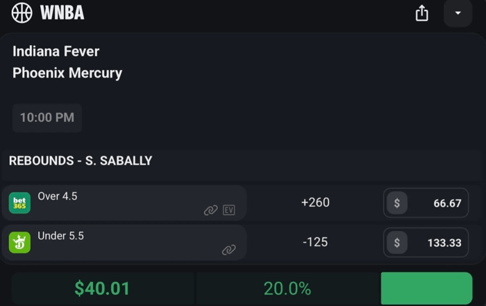Click the solid green button

[426, 288]
